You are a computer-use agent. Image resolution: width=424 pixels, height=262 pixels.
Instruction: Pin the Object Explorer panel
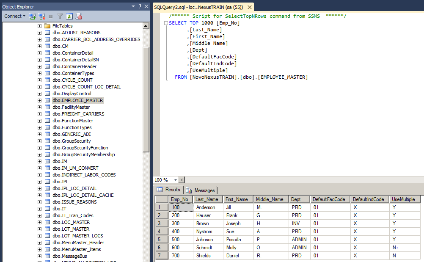coord(139,7)
